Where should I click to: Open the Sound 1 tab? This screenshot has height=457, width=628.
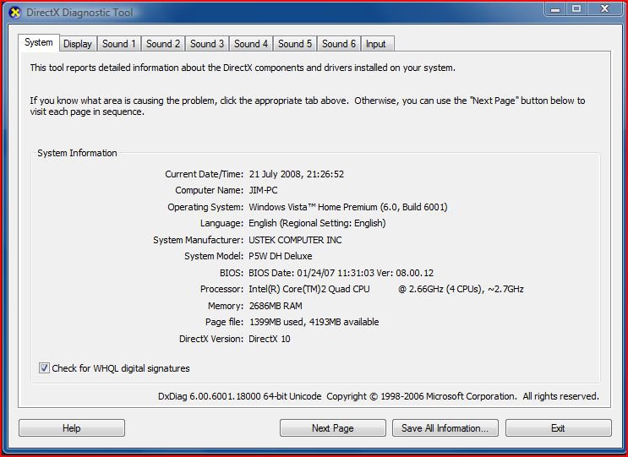tap(119, 44)
